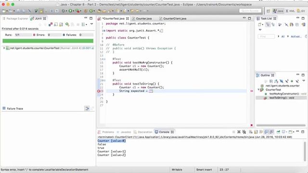
Task: Toggle Hide Fields icon in Outline toolbar
Action: pos(282,81)
